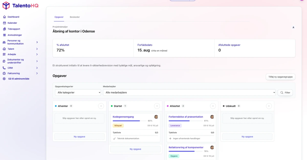Image resolution: width=307 pixels, height=160 pixels.
Task: Expand the Personer og kommunikation submenu
Action: pos(37,42)
